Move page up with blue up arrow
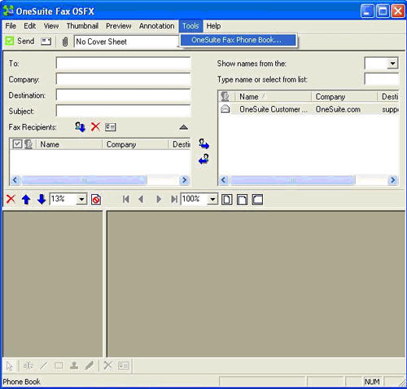 (x=26, y=199)
